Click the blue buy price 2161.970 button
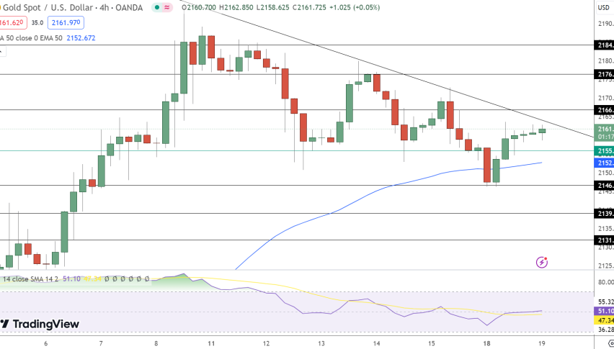Screen dimensions: 614x349 pyautogui.click(x=66, y=23)
